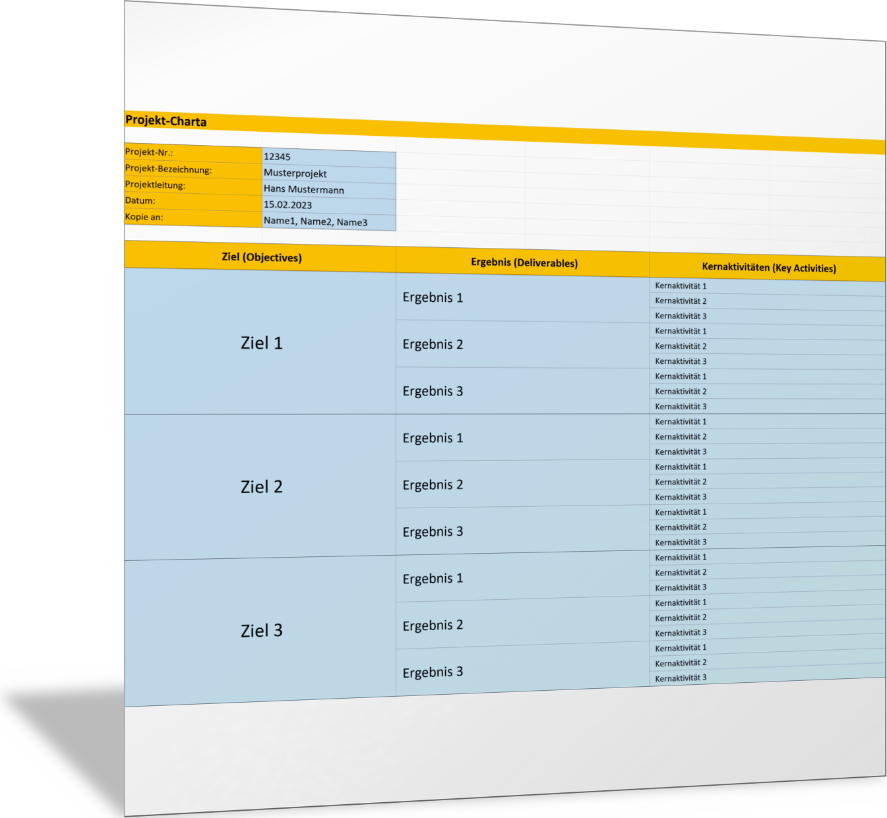Select the merged Ziel 3 cell
887x818 pixels.
point(260,632)
